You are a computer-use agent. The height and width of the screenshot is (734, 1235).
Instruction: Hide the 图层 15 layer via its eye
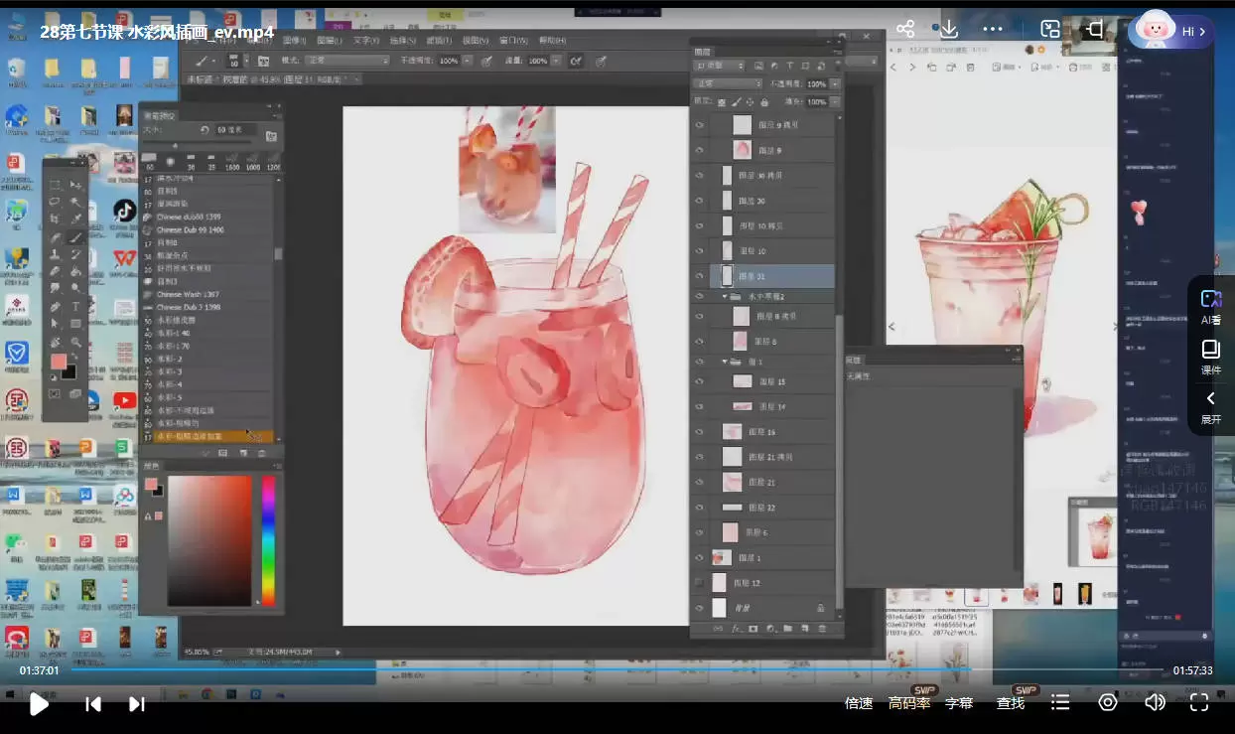pyautogui.click(x=699, y=381)
